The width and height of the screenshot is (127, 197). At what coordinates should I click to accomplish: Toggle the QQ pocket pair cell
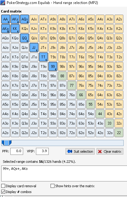click(25, 38)
